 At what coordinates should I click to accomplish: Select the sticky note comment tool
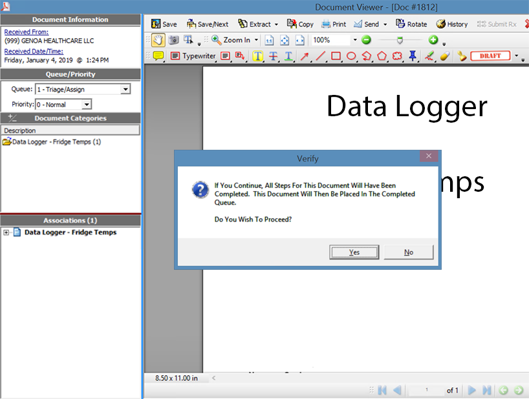point(158,56)
